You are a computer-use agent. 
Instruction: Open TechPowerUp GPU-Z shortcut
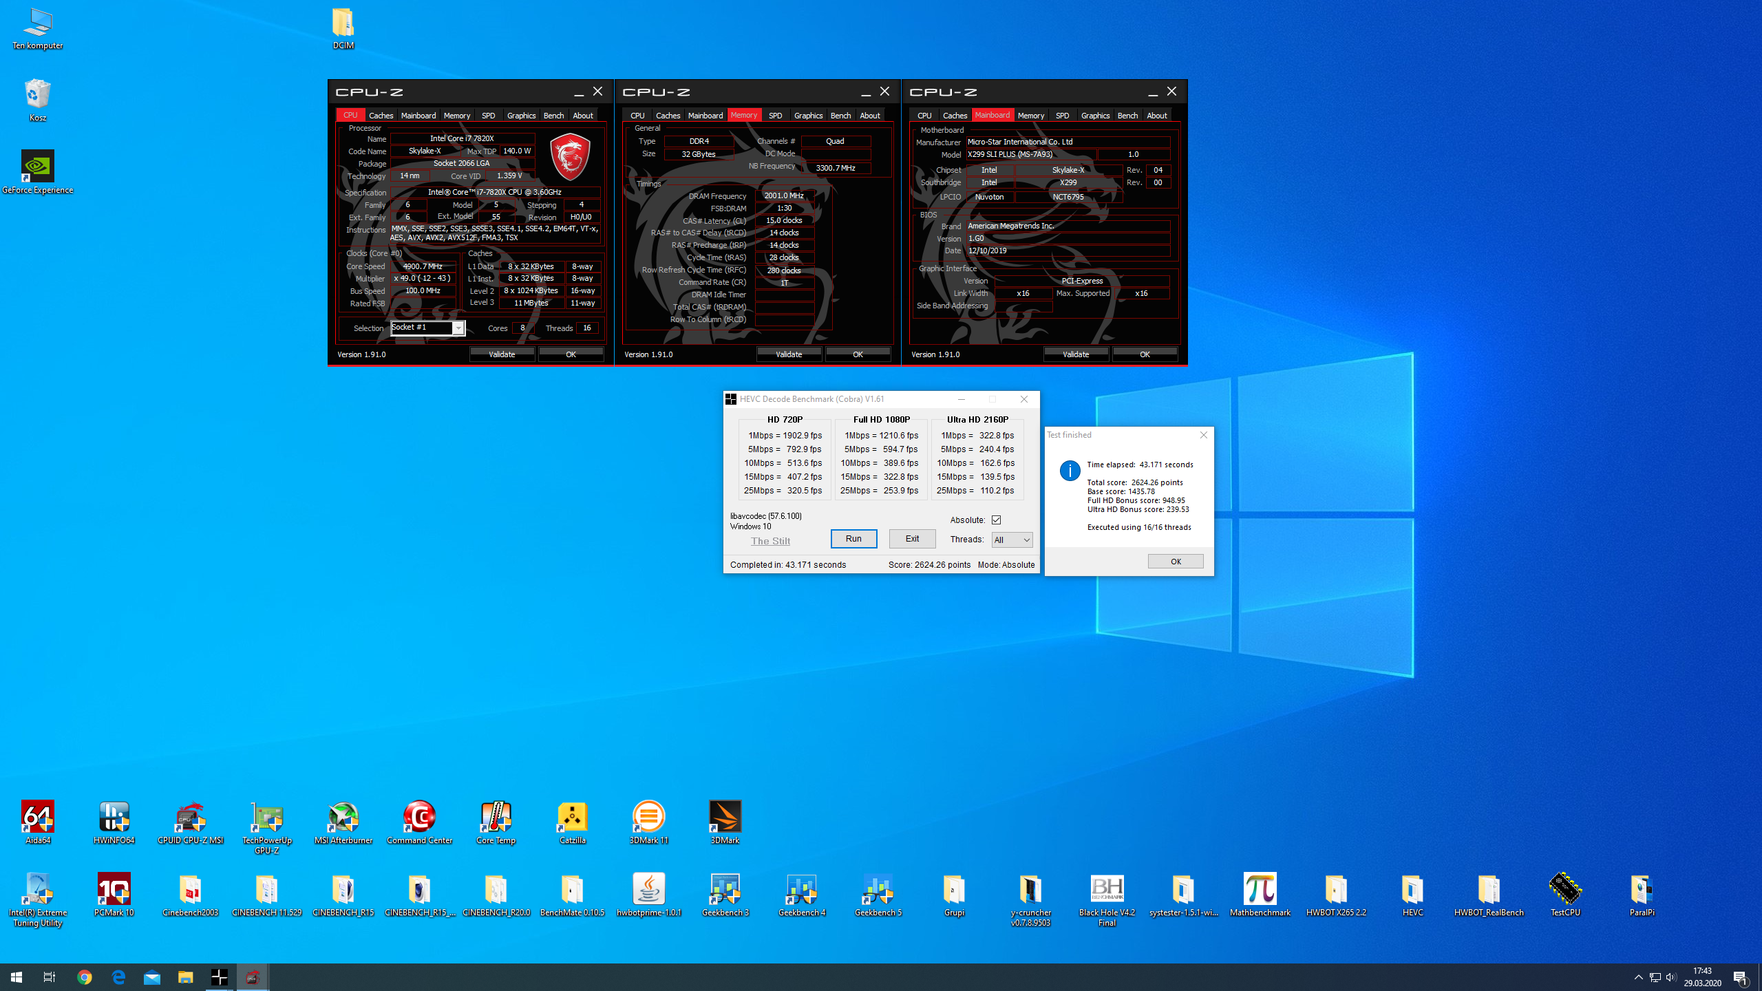(267, 827)
